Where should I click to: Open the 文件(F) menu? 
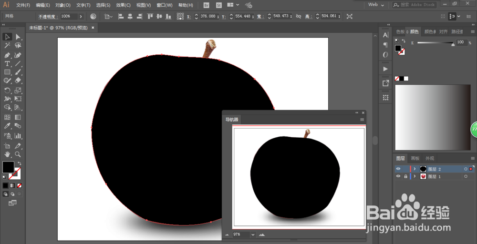(23, 5)
